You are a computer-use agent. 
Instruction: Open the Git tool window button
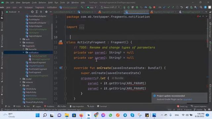click(8, 106)
